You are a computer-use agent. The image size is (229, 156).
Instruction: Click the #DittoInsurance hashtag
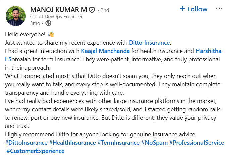point(26,143)
